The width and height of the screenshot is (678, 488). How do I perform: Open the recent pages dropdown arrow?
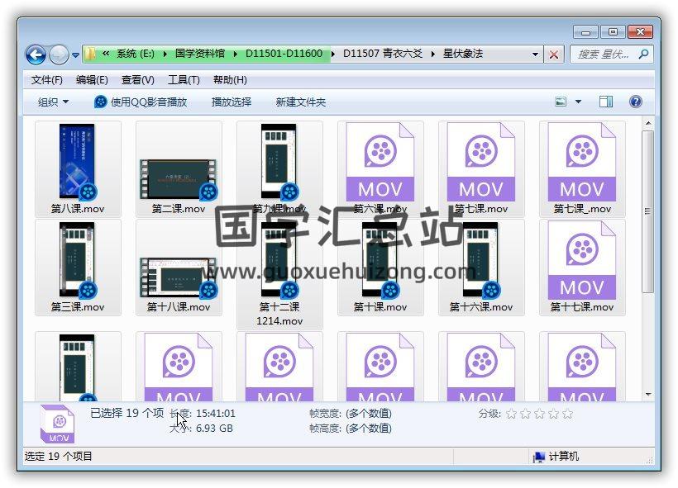coord(76,55)
